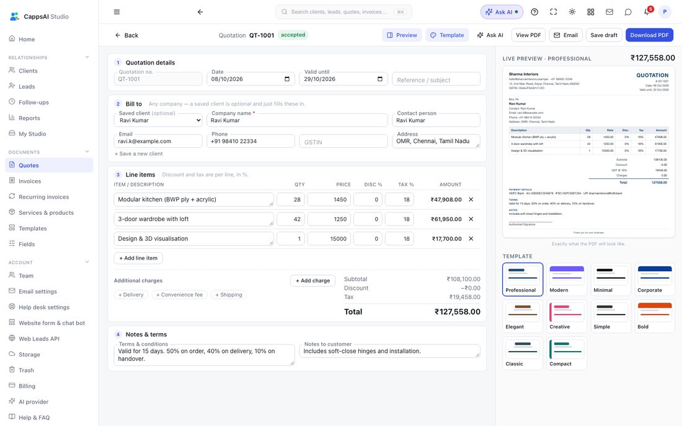Add the Convenience fee charge chip

tap(179, 294)
